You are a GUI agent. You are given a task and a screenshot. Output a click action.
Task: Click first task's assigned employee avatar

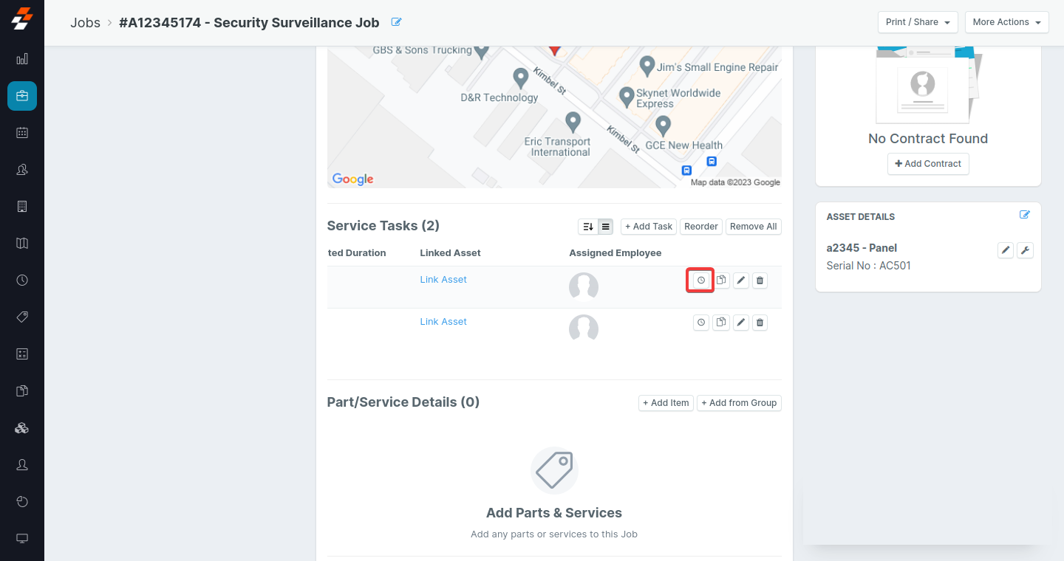584,286
